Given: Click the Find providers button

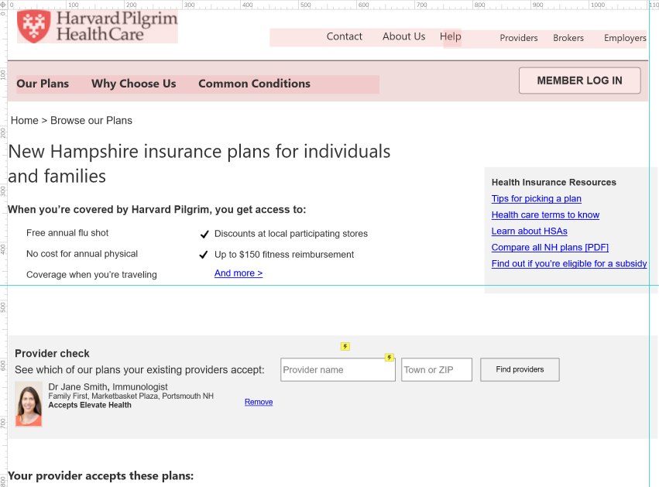Looking at the screenshot, I should click(520, 370).
